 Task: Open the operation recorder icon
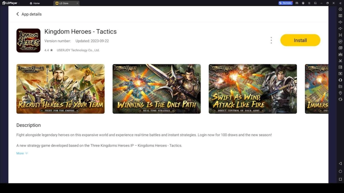pyautogui.click(x=340, y=73)
